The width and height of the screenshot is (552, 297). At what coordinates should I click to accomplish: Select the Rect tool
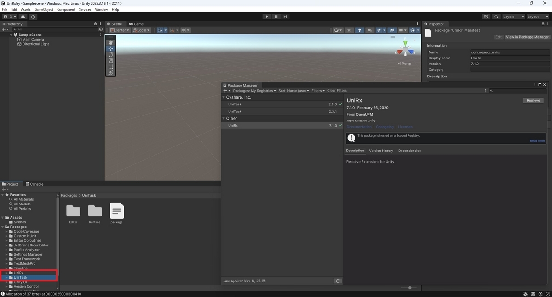(x=110, y=67)
